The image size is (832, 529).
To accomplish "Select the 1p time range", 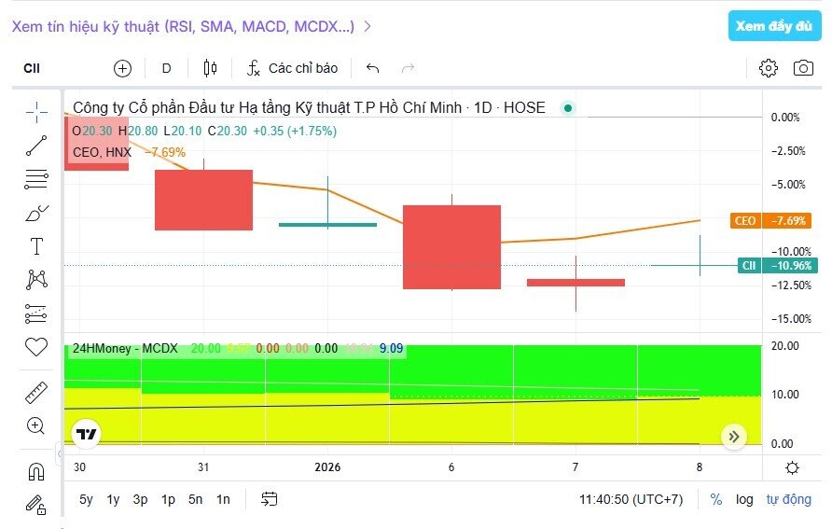I will [168, 499].
